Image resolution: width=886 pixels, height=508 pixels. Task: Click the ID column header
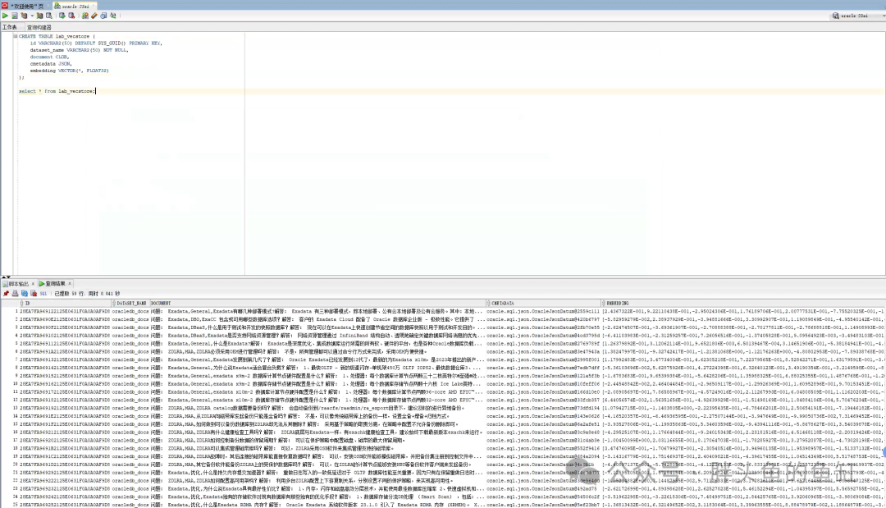click(66, 304)
